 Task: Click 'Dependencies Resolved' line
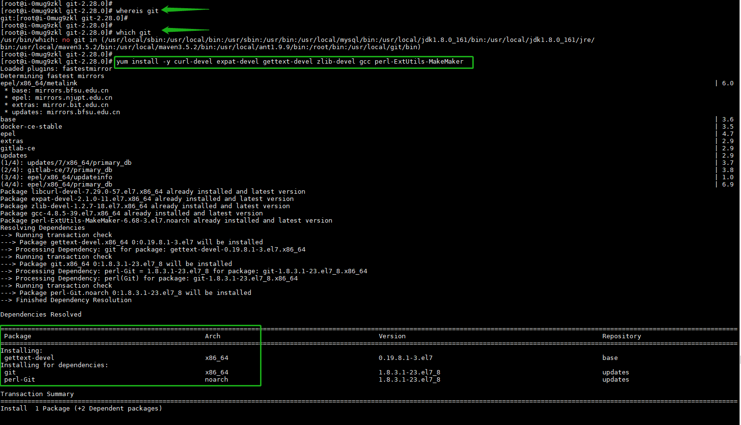coord(41,315)
